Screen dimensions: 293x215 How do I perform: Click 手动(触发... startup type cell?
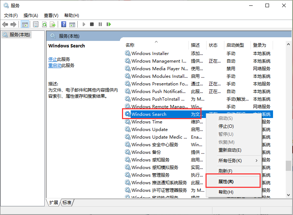237,99
